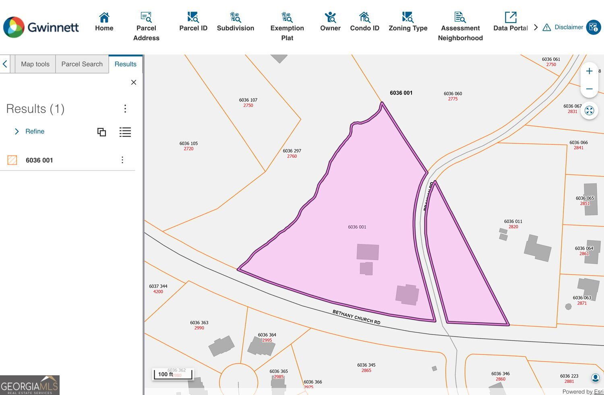604x395 pixels.
Task: Show more toolbar items with right chevron
Action: (536, 27)
